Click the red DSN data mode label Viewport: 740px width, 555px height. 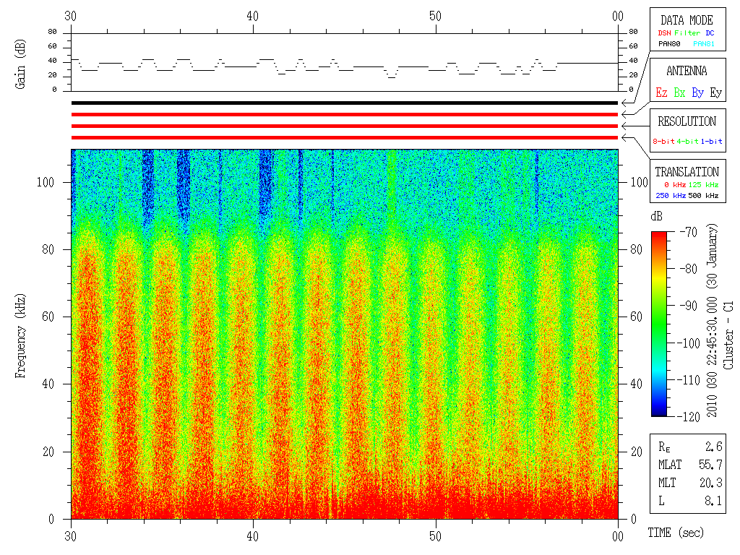pos(664,33)
